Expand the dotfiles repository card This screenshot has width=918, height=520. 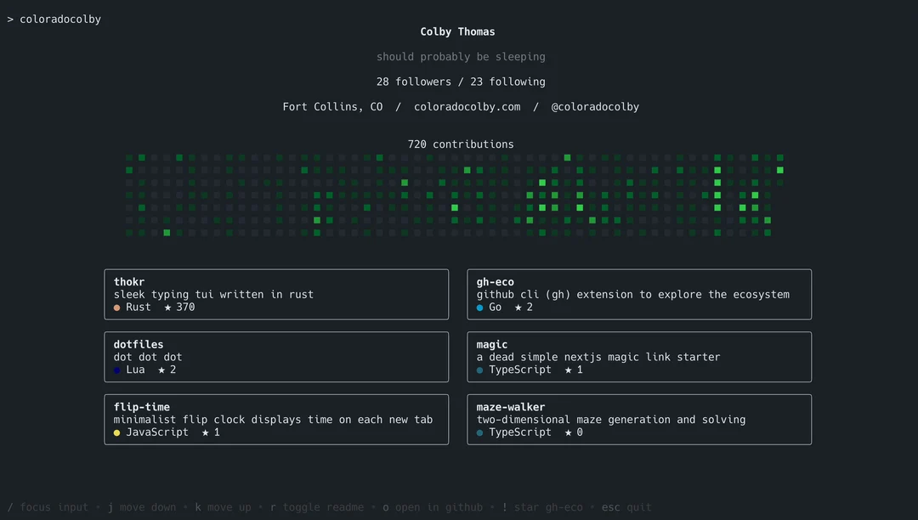point(276,357)
